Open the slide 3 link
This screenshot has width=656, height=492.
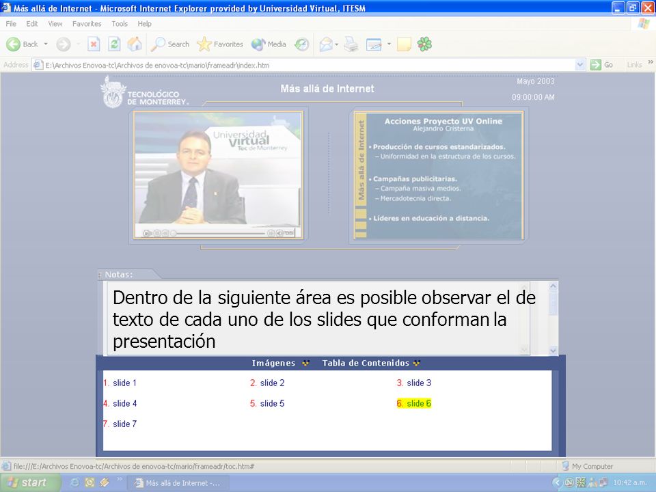(x=419, y=383)
